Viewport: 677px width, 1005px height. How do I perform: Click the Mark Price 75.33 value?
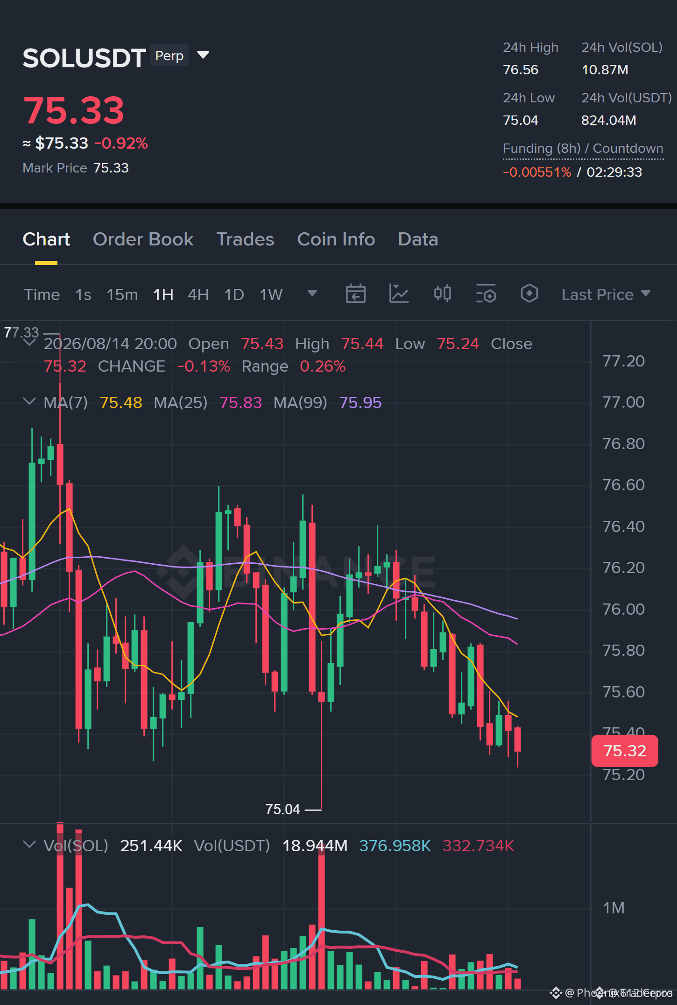coord(111,168)
